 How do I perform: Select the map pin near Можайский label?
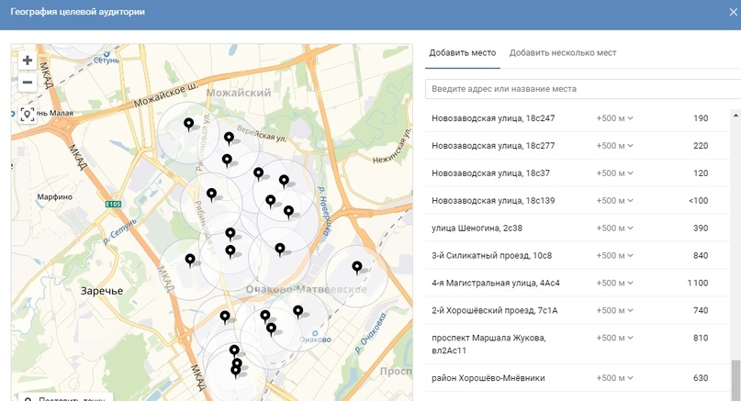pyautogui.click(x=188, y=125)
